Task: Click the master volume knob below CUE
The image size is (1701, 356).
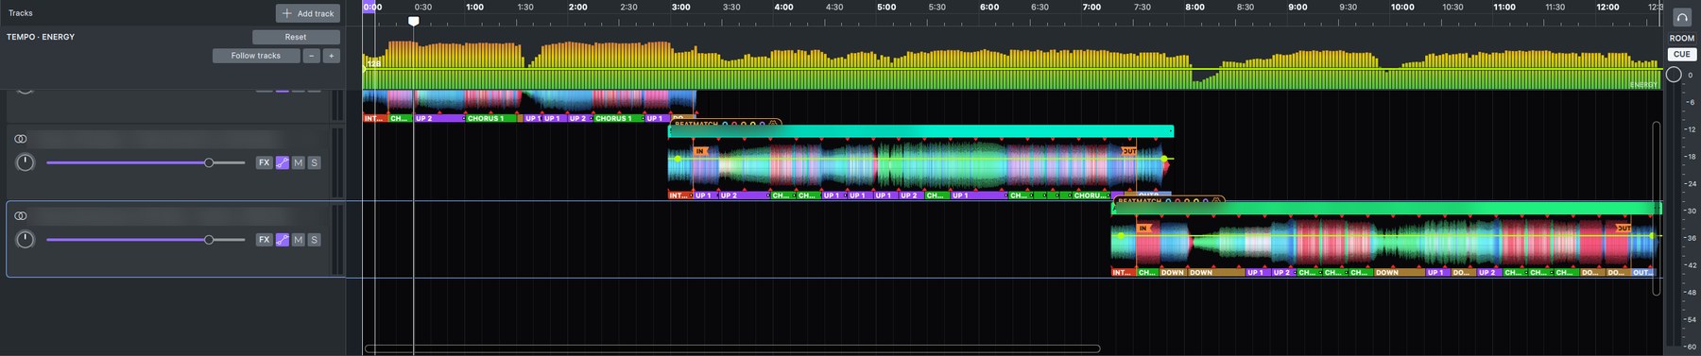Action: (1674, 75)
